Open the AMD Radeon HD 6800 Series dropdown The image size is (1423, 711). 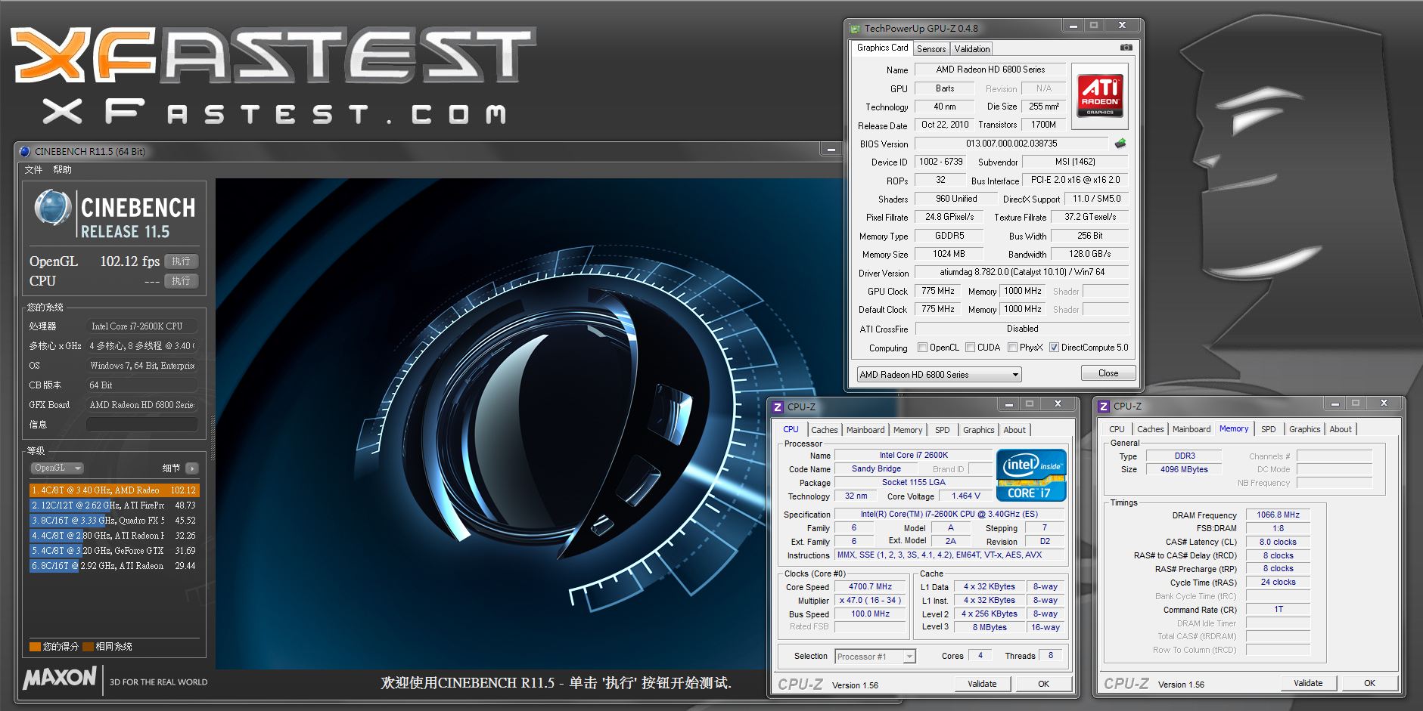click(x=939, y=374)
